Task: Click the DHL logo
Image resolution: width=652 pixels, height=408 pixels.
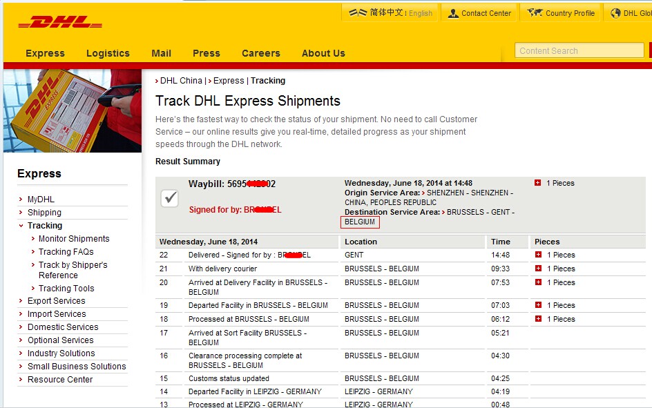Action: [60, 22]
